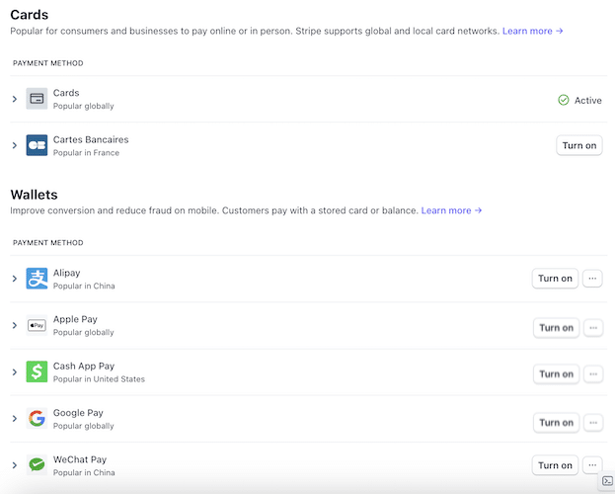Turn on Cartes Bancaires
The image size is (615, 494).
tap(579, 145)
